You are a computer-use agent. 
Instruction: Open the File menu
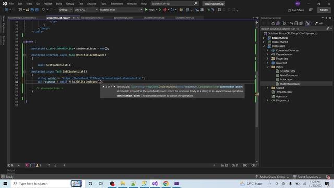(11, 4)
